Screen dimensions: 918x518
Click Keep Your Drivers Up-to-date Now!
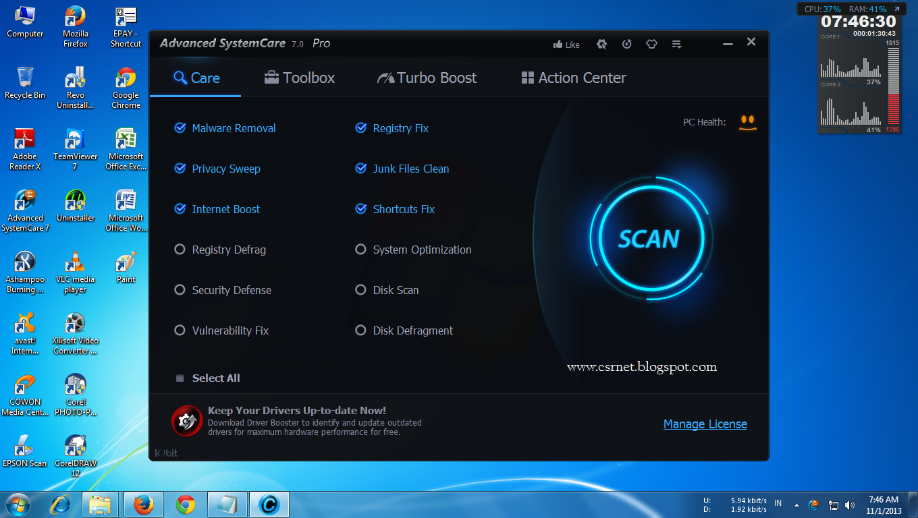coord(297,410)
